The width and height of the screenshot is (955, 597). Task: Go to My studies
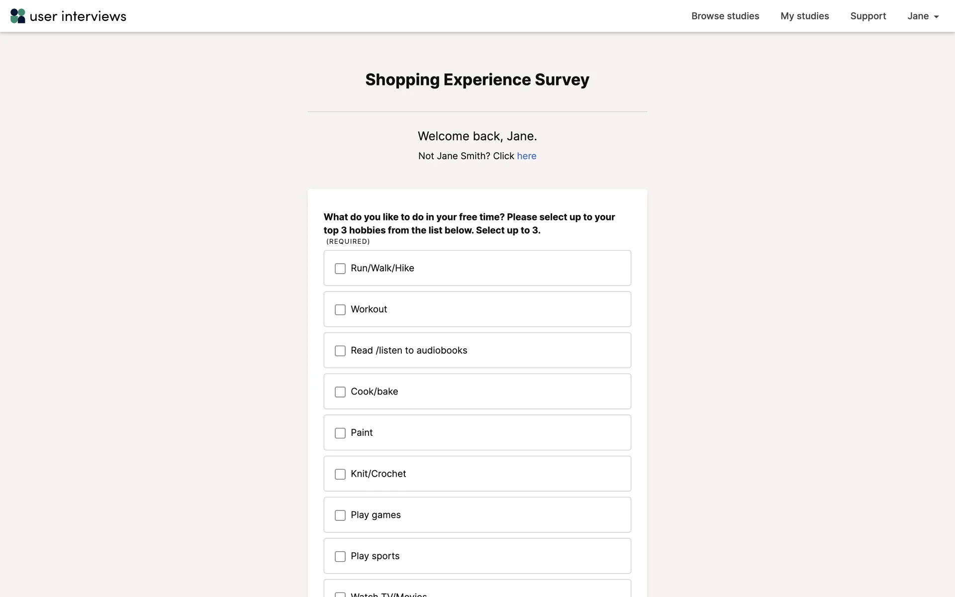tap(804, 16)
